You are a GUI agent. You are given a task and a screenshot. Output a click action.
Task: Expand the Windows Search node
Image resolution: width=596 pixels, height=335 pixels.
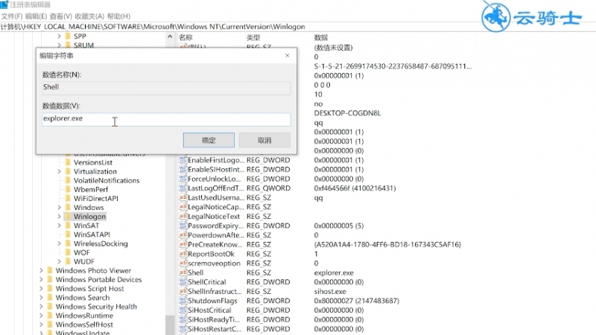[x=41, y=297]
